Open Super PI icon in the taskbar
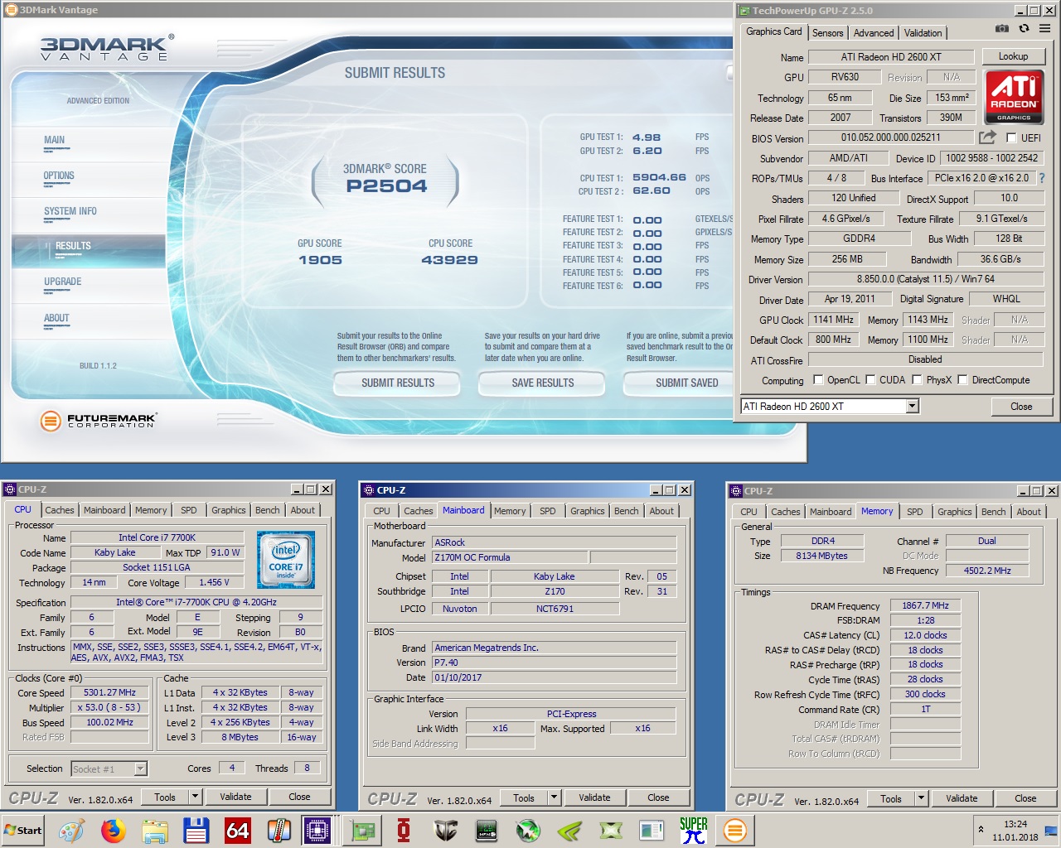Image resolution: width=1061 pixels, height=848 pixels. click(694, 831)
